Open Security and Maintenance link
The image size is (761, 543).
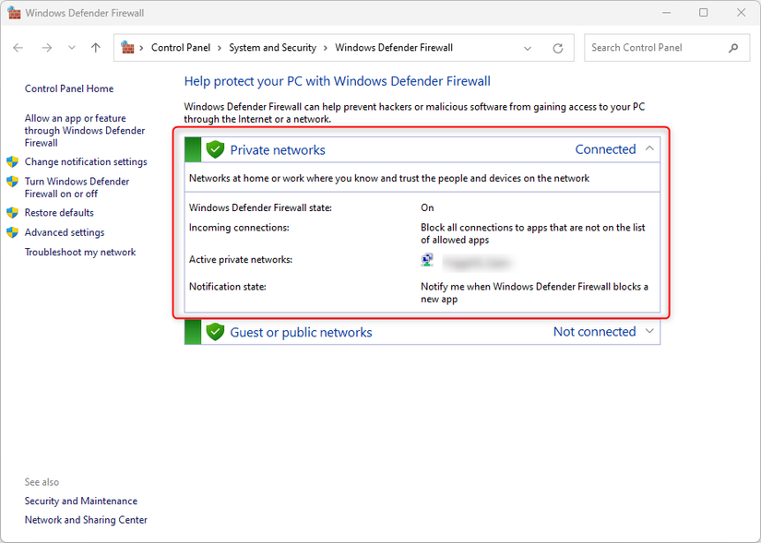click(81, 501)
